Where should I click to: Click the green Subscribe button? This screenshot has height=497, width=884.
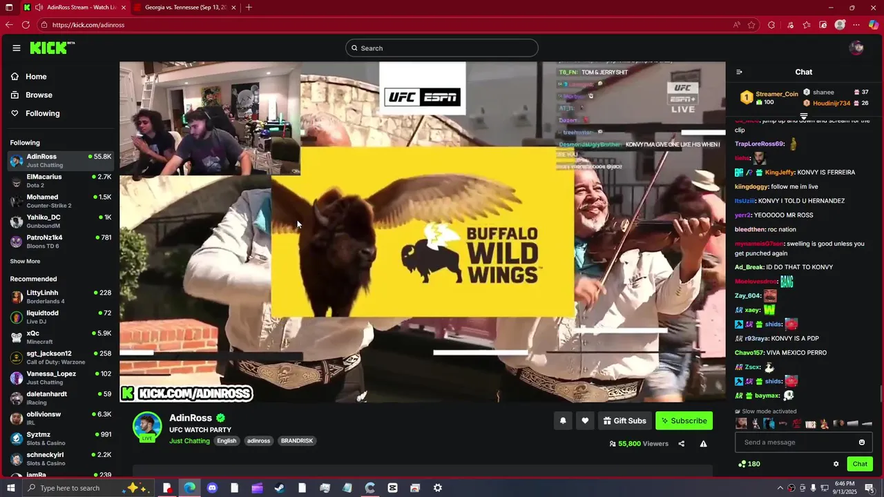(x=684, y=421)
